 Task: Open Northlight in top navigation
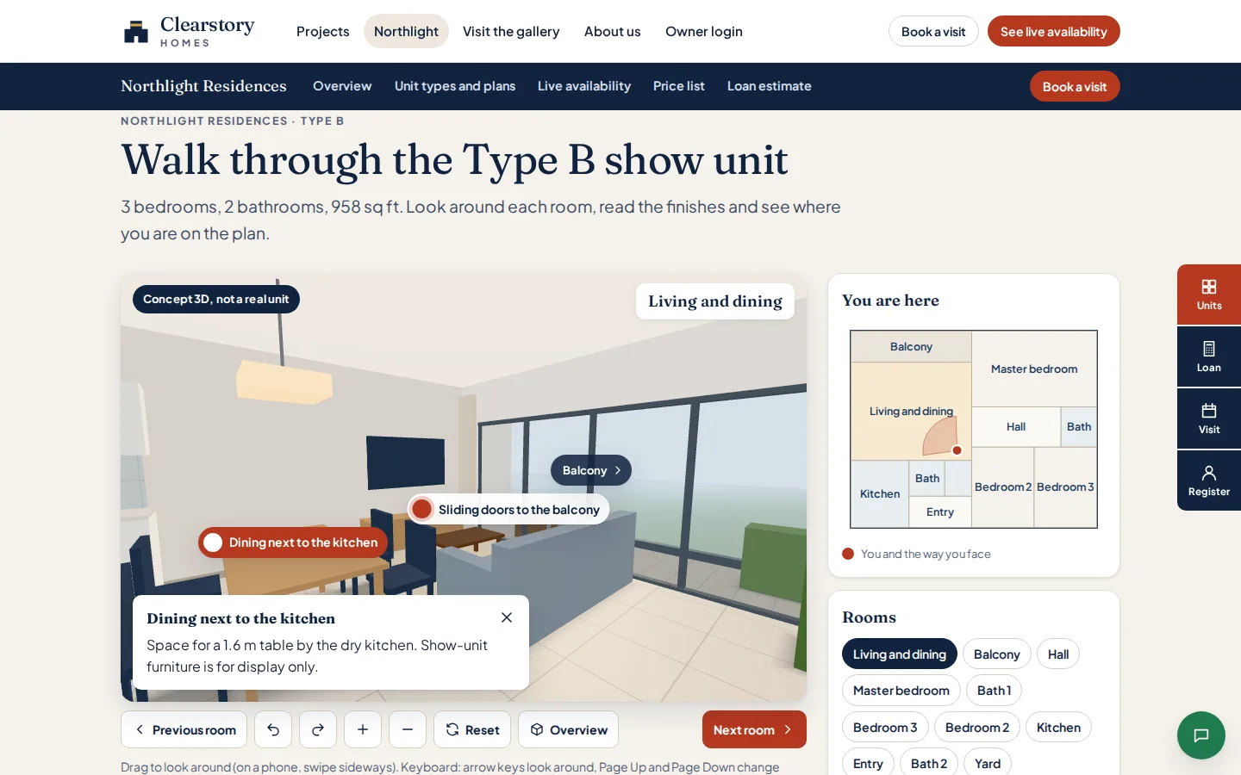click(x=406, y=31)
